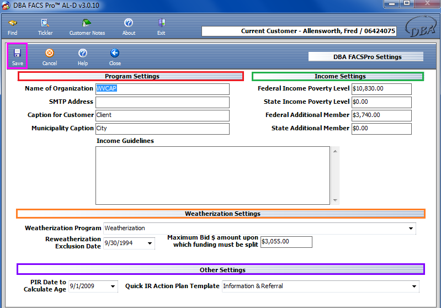The image size is (441, 308).
Task: Click the Maximum Bid amount field
Action: pyautogui.click(x=286, y=242)
